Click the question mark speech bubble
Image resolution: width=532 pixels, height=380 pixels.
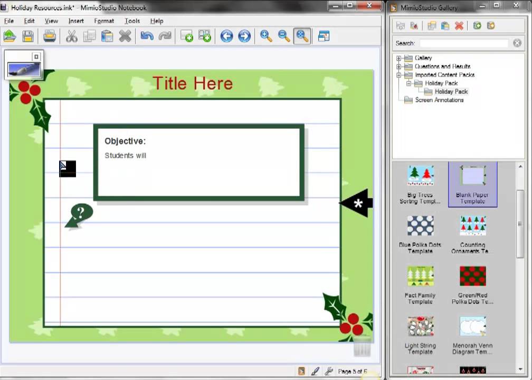(x=79, y=216)
